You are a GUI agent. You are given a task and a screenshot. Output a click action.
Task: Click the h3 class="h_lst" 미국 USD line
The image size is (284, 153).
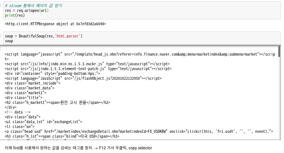tap(62, 136)
